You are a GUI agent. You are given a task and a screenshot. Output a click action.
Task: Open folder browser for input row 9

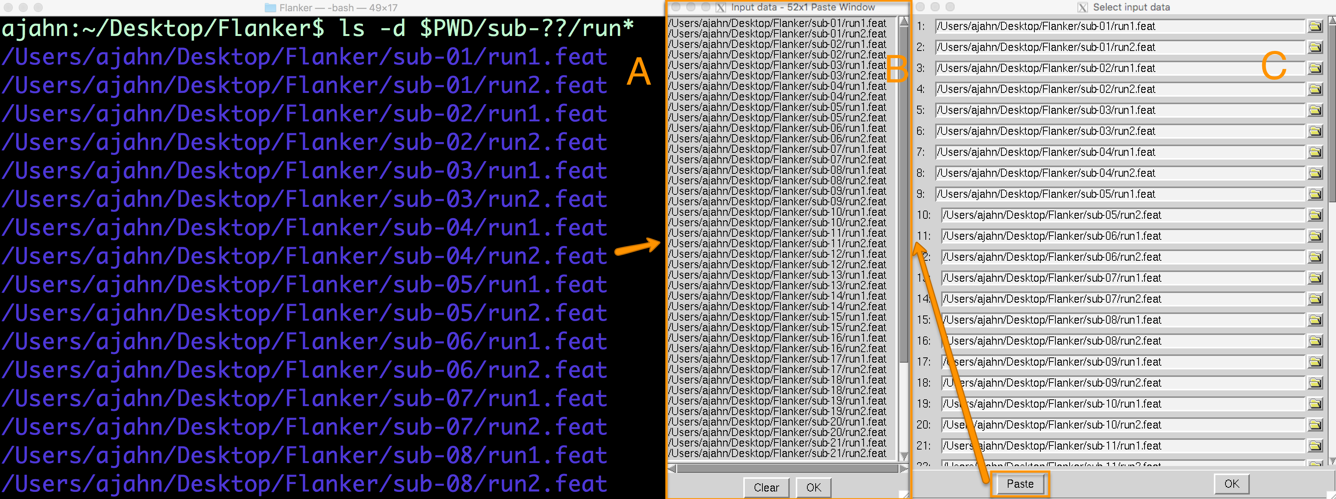click(1315, 194)
